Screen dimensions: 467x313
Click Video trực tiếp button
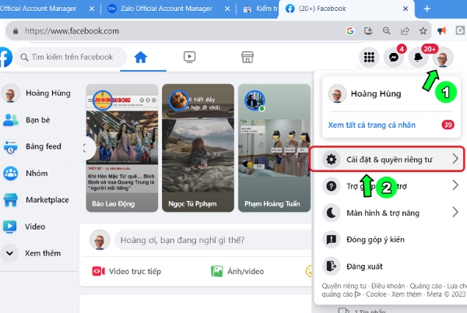tap(127, 271)
